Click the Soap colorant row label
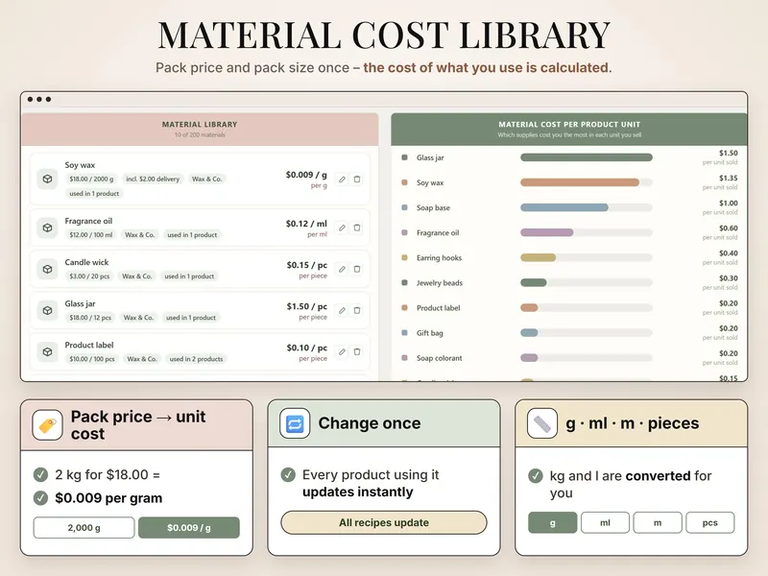Viewport: 768px width, 576px height. pos(440,358)
